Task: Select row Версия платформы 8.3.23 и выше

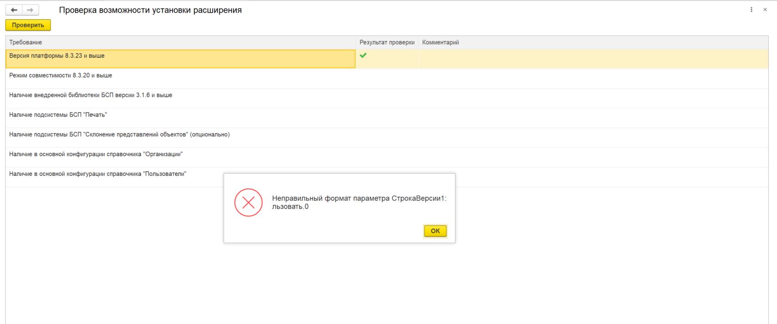Action: point(57,56)
